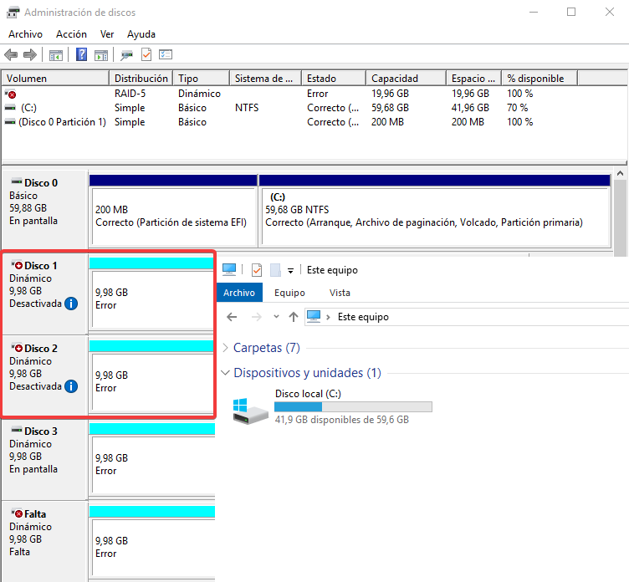Click the show/hide console tree icon
The width and height of the screenshot is (629, 582).
56,55
